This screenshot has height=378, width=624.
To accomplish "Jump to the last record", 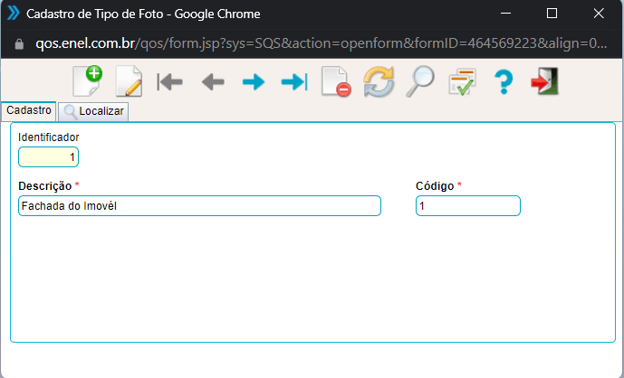I will 294,82.
